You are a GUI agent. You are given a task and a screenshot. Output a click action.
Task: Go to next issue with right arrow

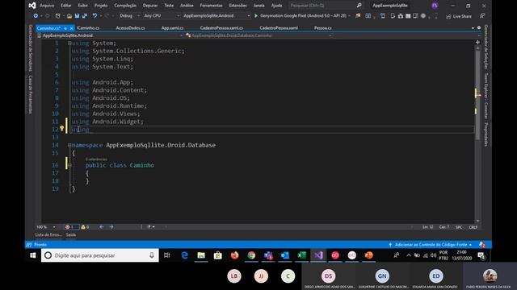tap(111, 227)
